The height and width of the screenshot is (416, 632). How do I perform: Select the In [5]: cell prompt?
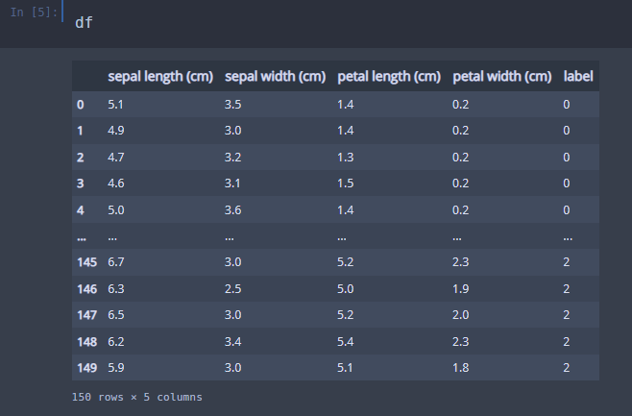point(34,12)
